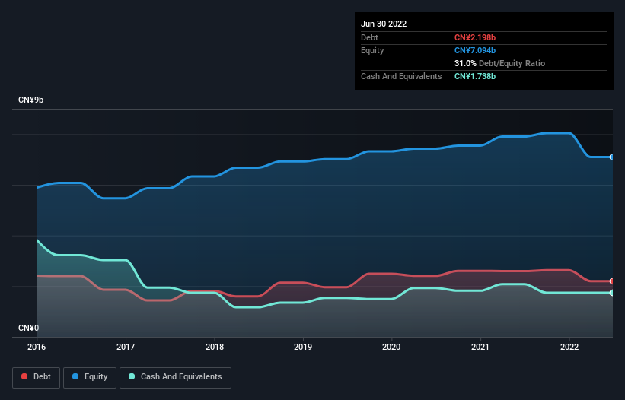The height and width of the screenshot is (400, 625).
Task: Toggle Cash And Equivalents legend button
Action: pos(175,377)
